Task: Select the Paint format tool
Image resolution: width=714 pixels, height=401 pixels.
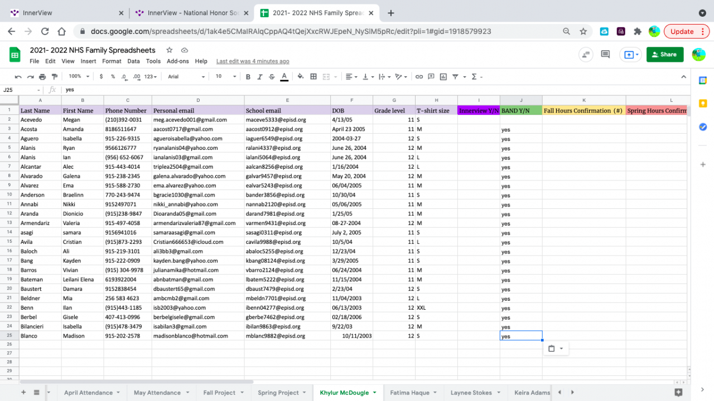Action: 54,76
